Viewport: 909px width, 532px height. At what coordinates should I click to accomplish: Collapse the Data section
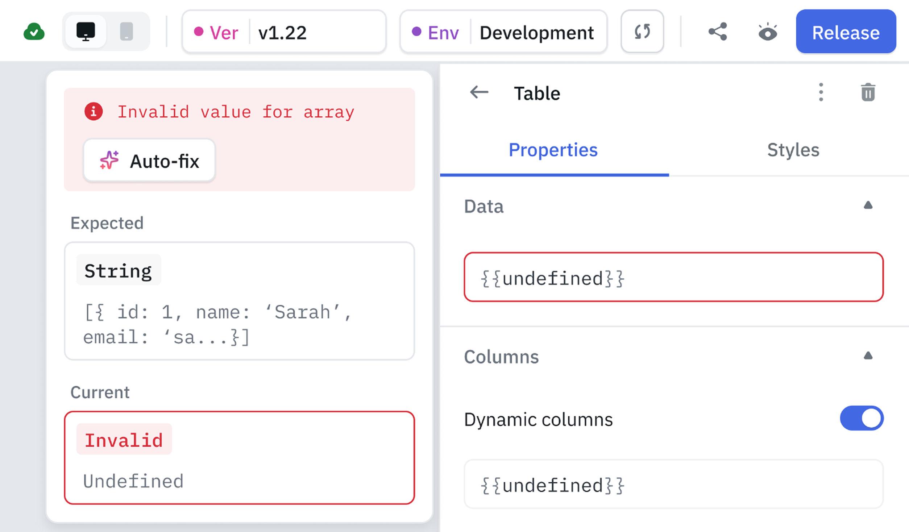click(x=868, y=206)
